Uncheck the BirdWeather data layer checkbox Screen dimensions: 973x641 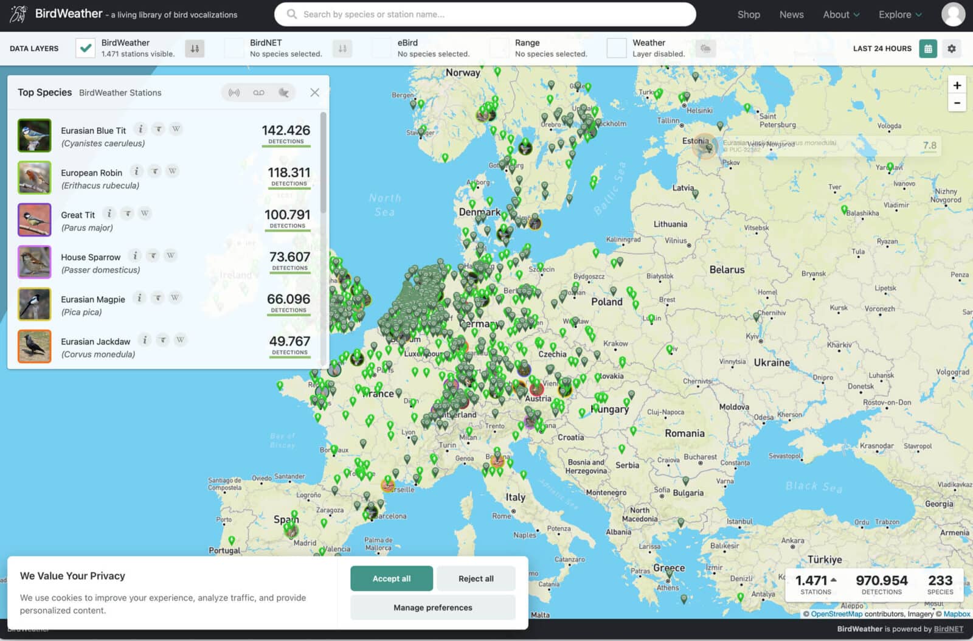pyautogui.click(x=86, y=49)
